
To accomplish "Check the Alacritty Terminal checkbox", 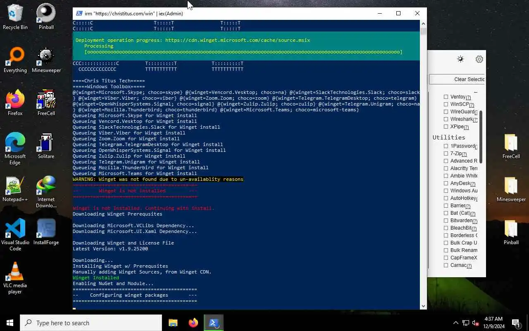I will pos(446,168).
